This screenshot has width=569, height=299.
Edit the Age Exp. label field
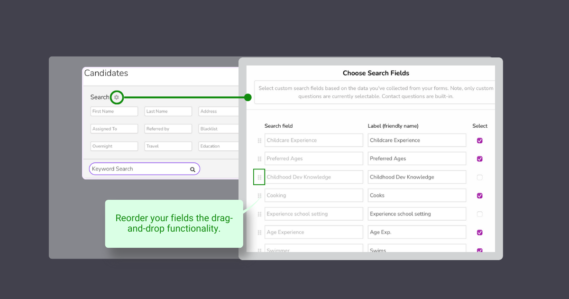point(416,233)
